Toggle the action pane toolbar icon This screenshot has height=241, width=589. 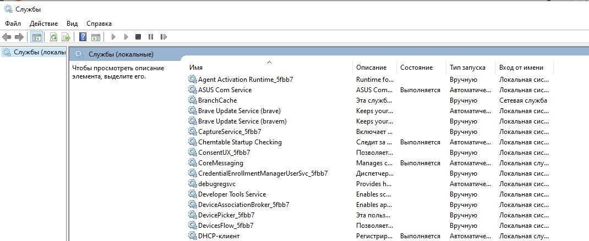(96, 37)
